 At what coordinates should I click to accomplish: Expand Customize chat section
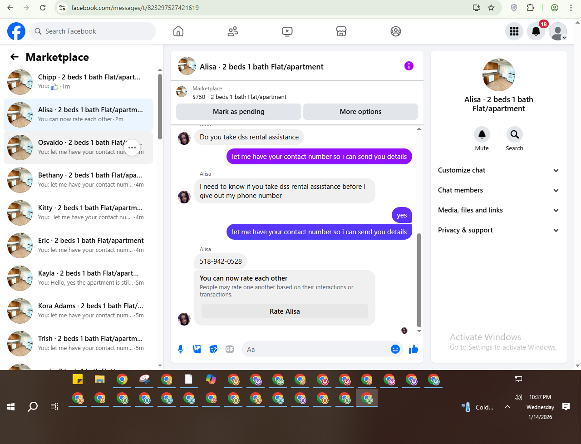[x=498, y=170]
